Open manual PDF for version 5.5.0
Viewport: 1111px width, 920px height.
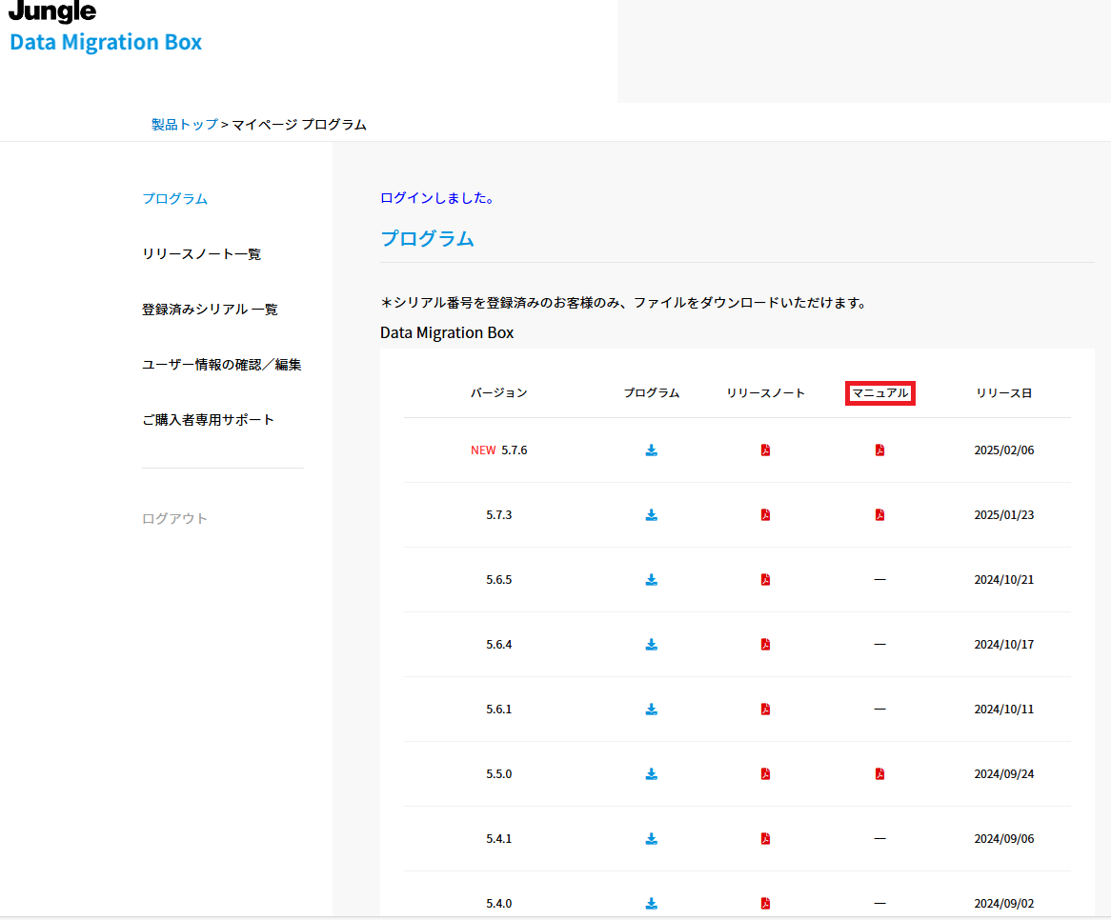click(x=879, y=774)
